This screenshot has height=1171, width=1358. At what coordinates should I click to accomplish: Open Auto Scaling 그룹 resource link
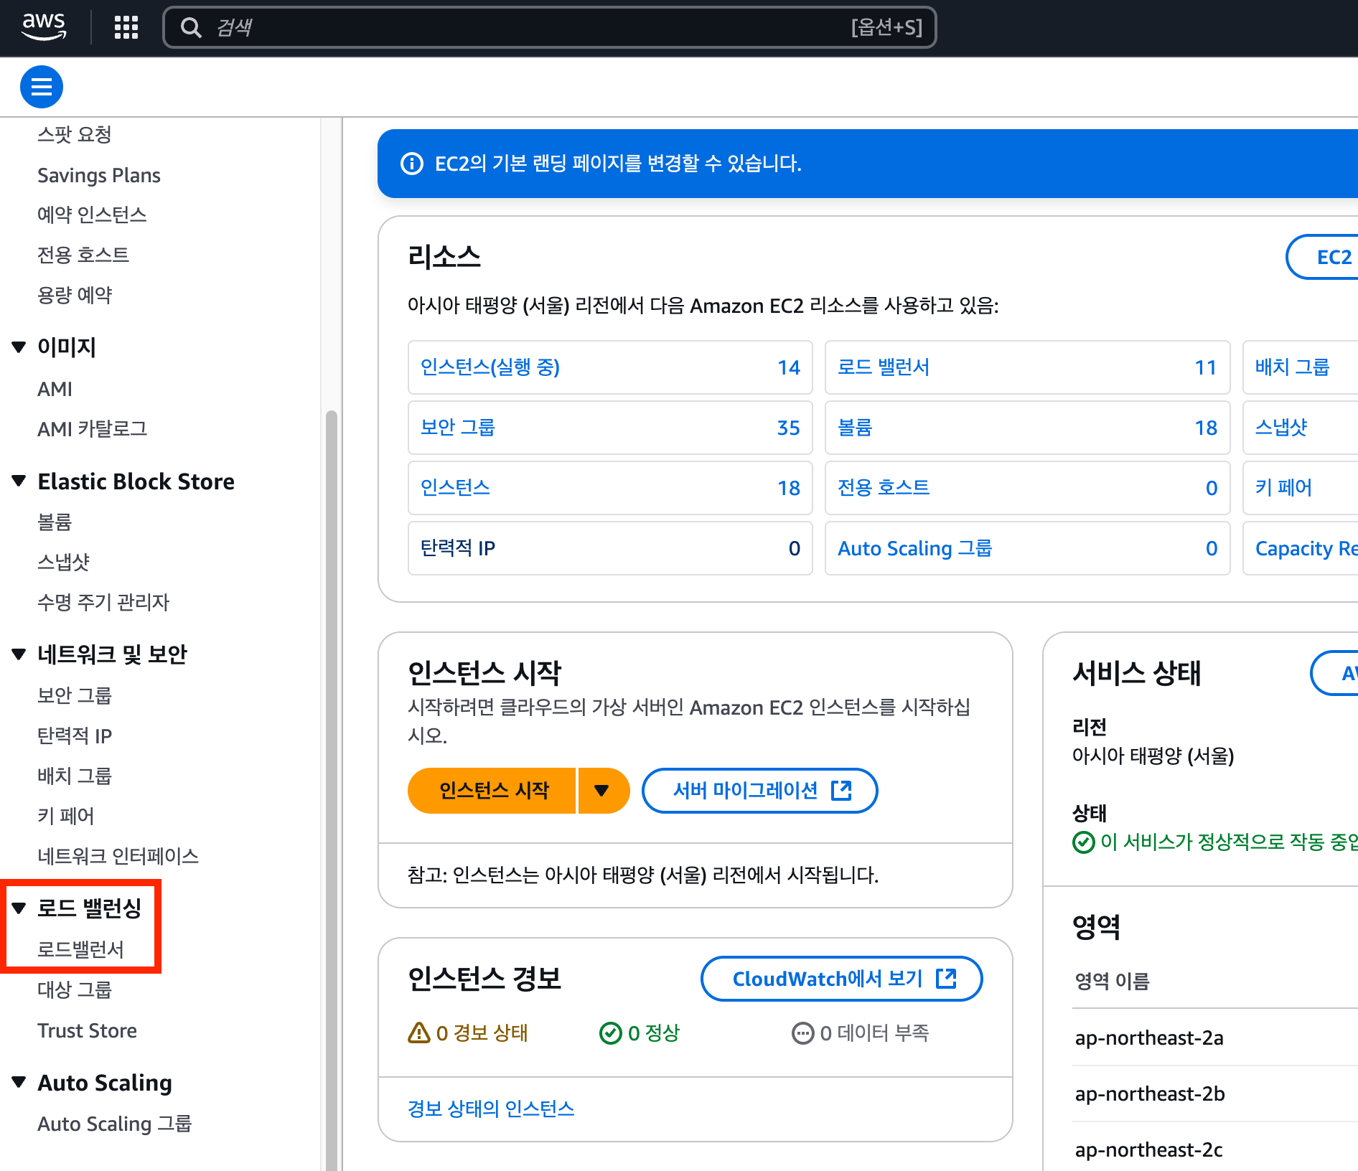point(915,548)
